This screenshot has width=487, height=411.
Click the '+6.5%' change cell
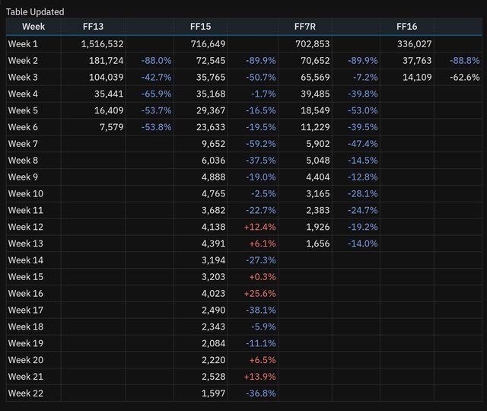(263, 360)
